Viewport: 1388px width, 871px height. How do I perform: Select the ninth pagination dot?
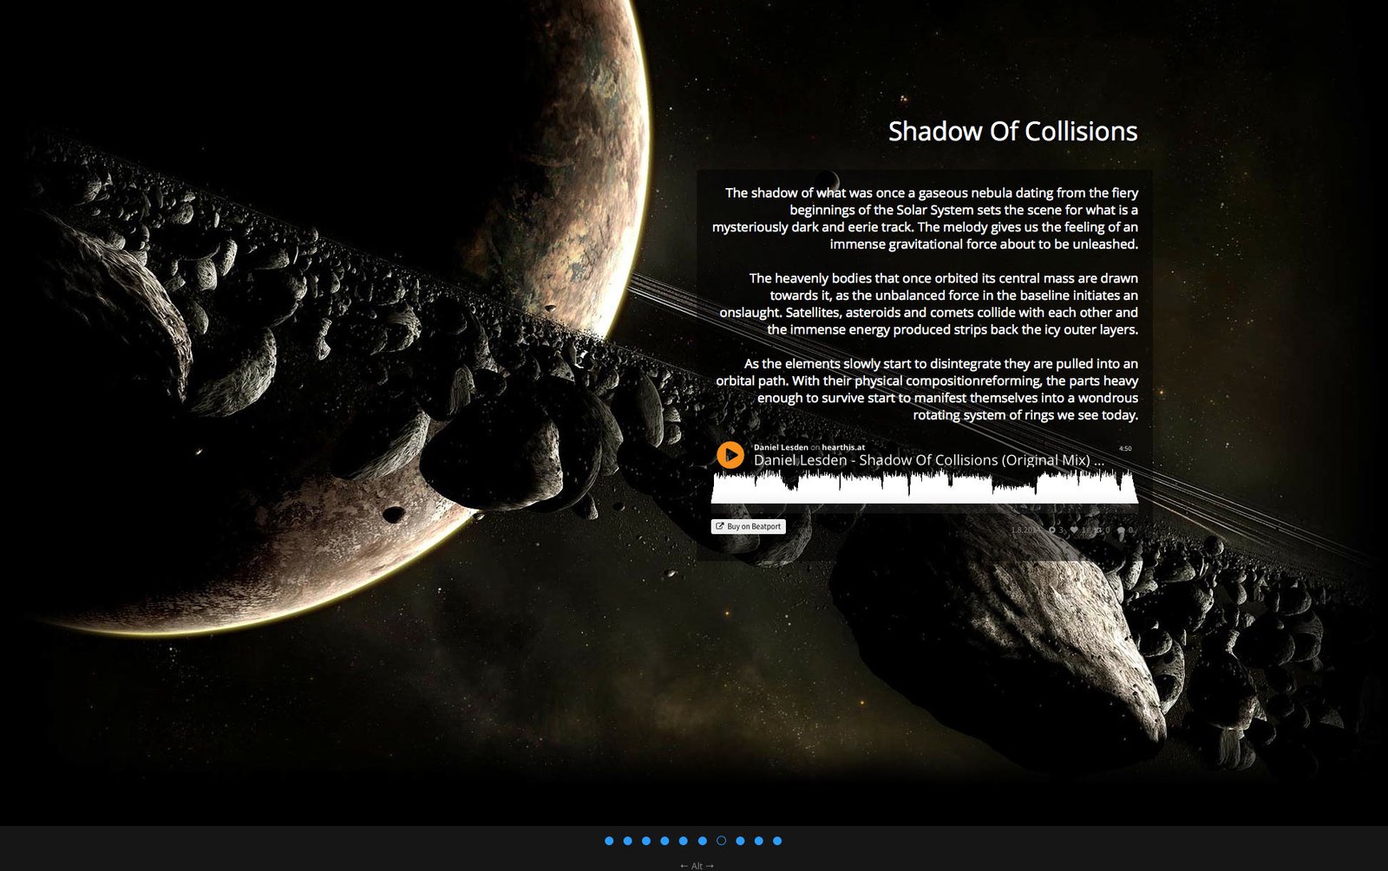point(758,841)
